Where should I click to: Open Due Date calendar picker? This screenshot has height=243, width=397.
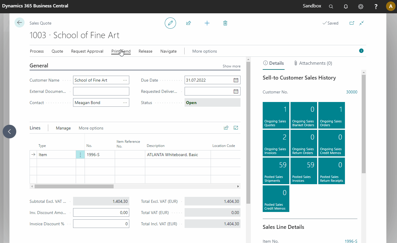coord(236,80)
